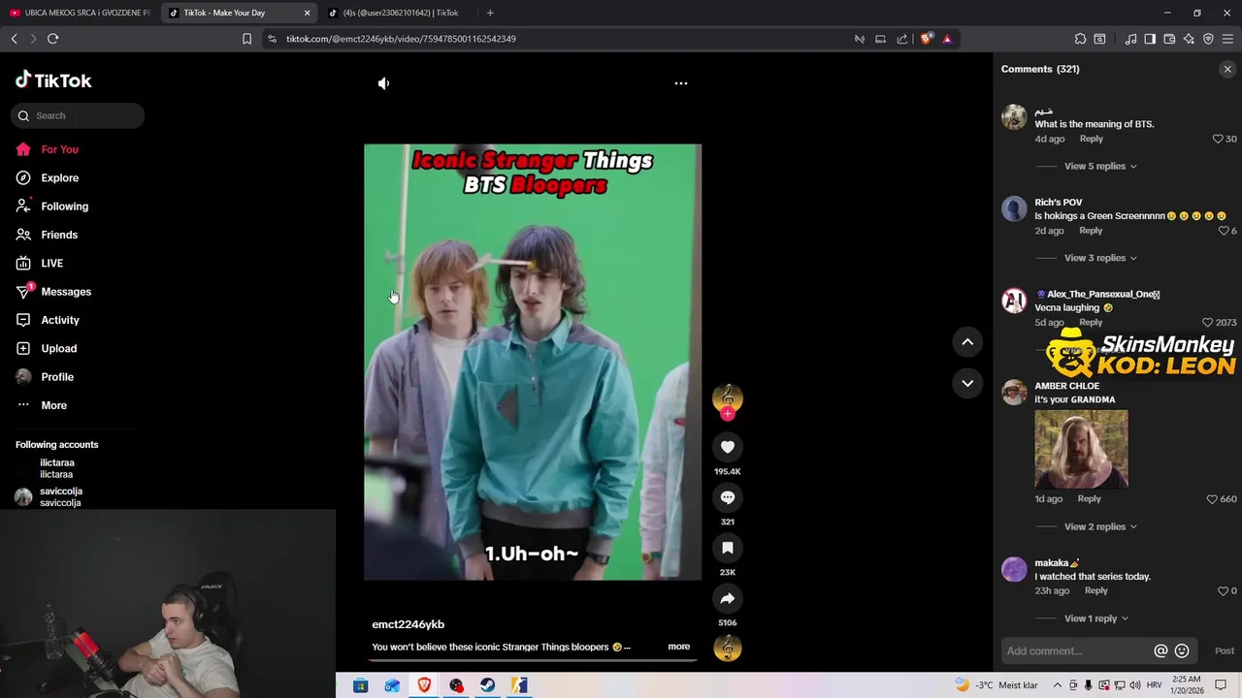
Task: Expand View 2 replies under AMBER CHLOE
Action: point(1100,526)
